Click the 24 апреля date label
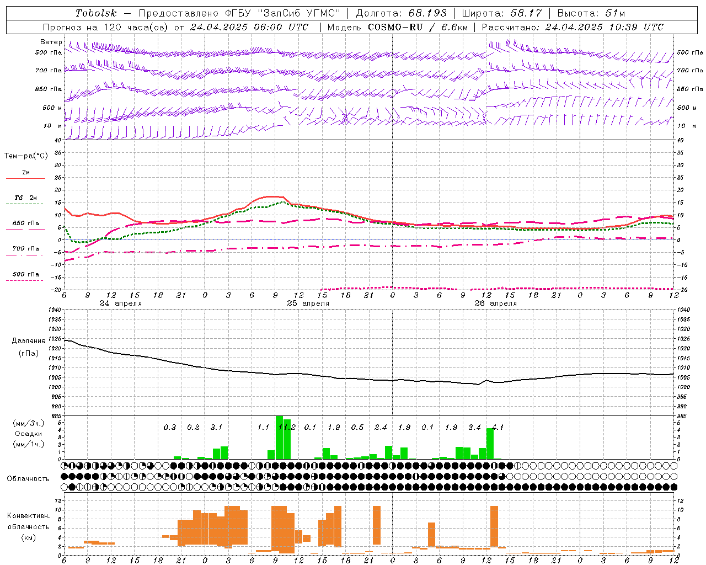 click(x=121, y=303)
